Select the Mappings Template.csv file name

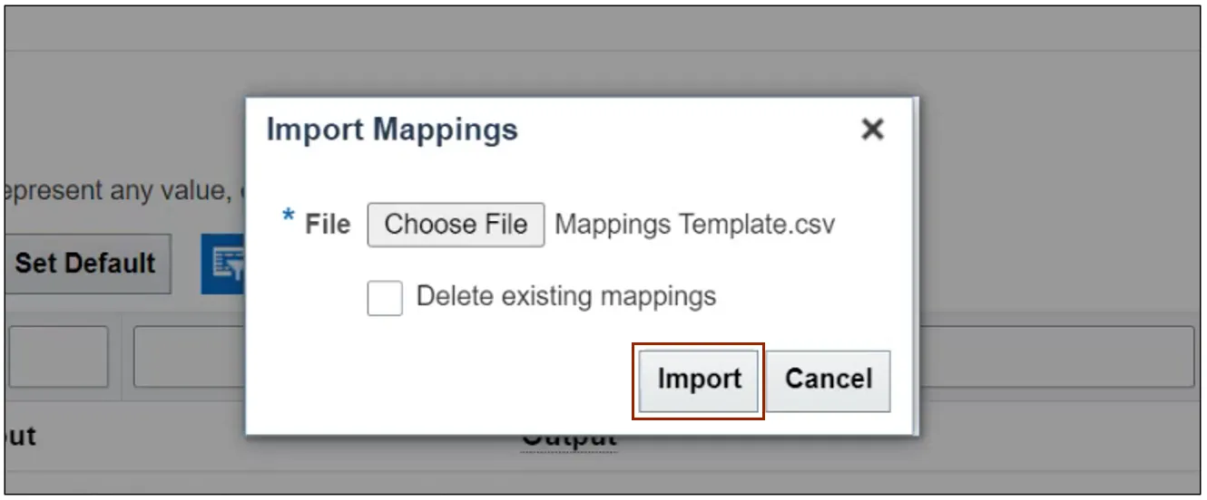[694, 225]
